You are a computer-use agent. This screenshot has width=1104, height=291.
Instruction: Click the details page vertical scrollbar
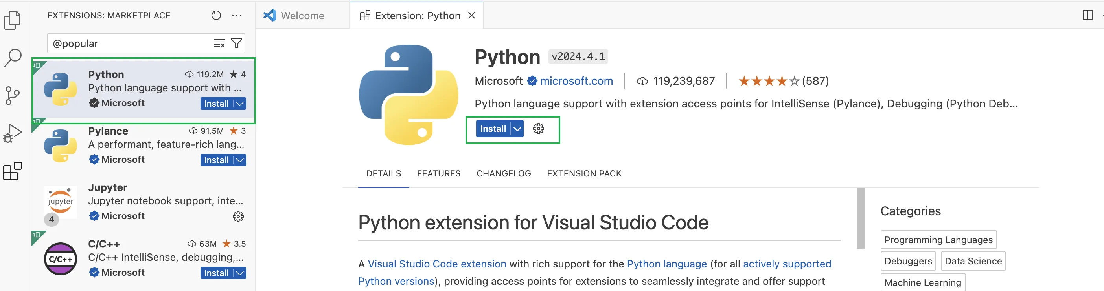coord(860,218)
